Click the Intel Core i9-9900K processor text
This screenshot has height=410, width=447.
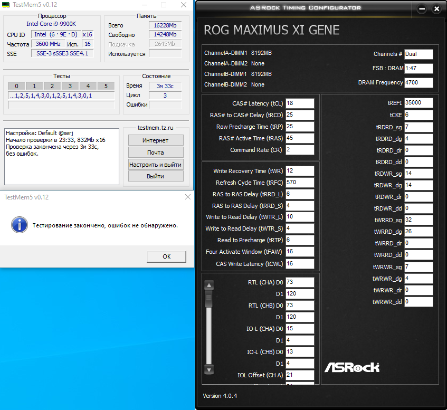click(x=51, y=24)
